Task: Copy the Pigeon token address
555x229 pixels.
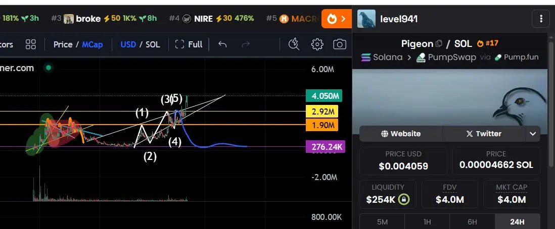Action: pos(439,44)
